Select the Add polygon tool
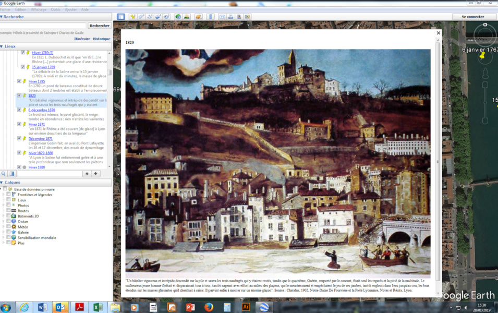This screenshot has height=313, width=498. tap(141, 17)
